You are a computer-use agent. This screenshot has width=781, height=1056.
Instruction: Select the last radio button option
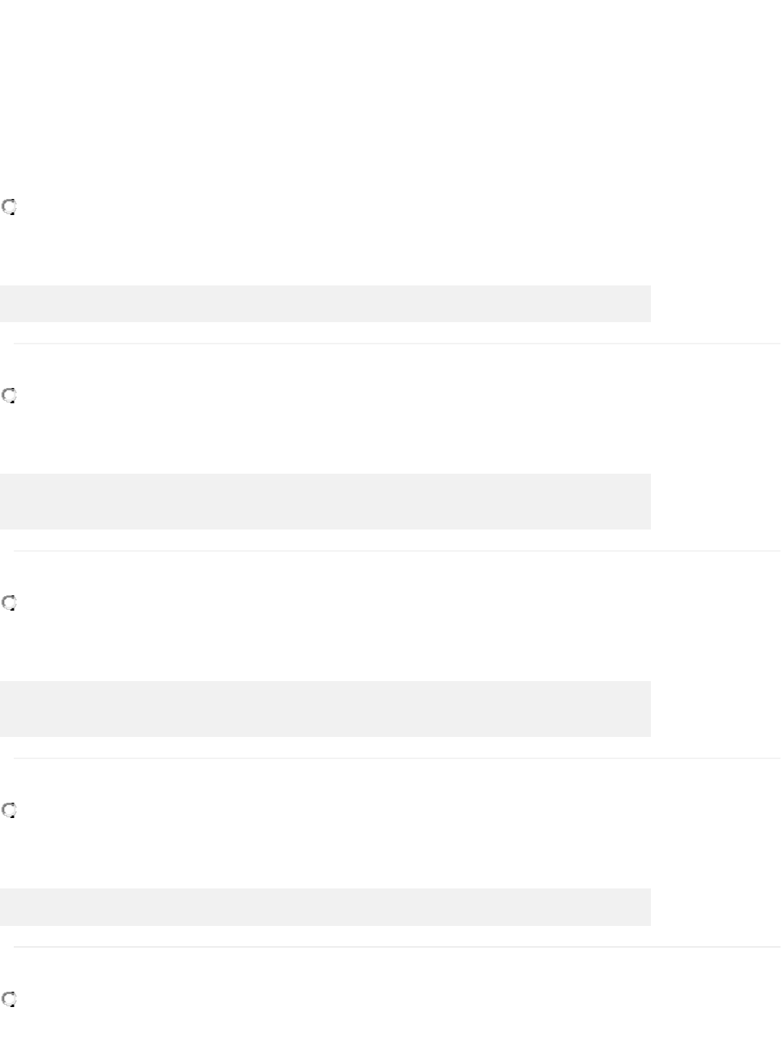pyautogui.click(x=9, y=999)
